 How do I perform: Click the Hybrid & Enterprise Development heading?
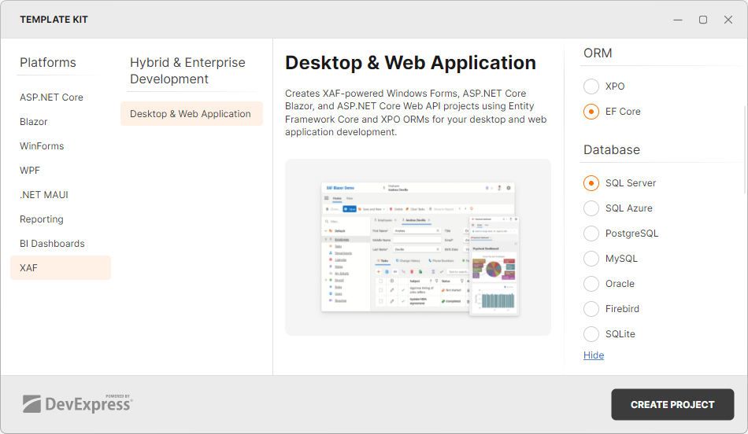[x=187, y=71]
